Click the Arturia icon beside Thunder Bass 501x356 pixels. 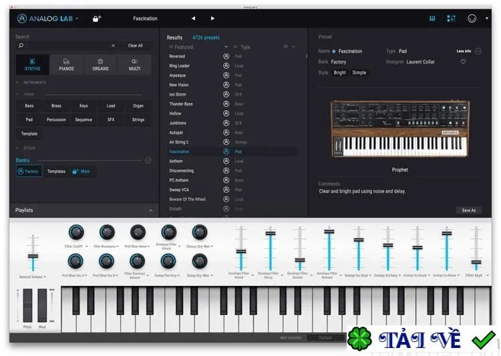(226, 104)
